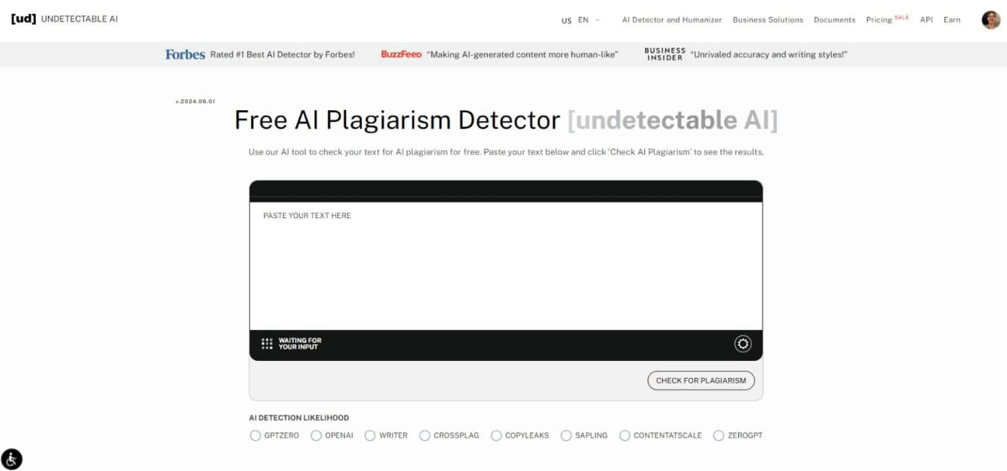
Task: Select the OpenAI detector circle
Action: pyautogui.click(x=316, y=436)
